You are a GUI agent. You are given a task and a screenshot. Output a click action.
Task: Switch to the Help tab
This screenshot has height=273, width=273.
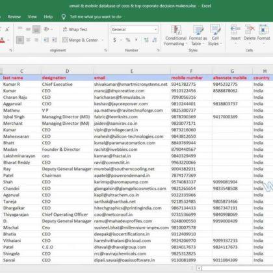click(x=48, y=17)
